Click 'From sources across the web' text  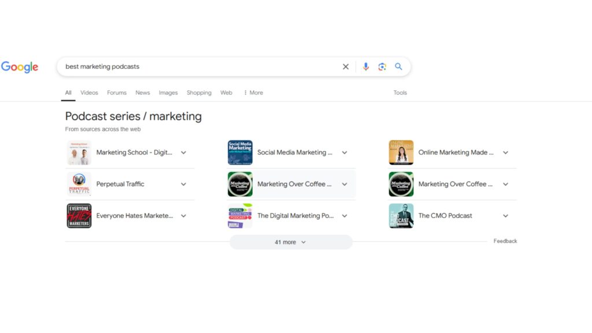coord(103,129)
